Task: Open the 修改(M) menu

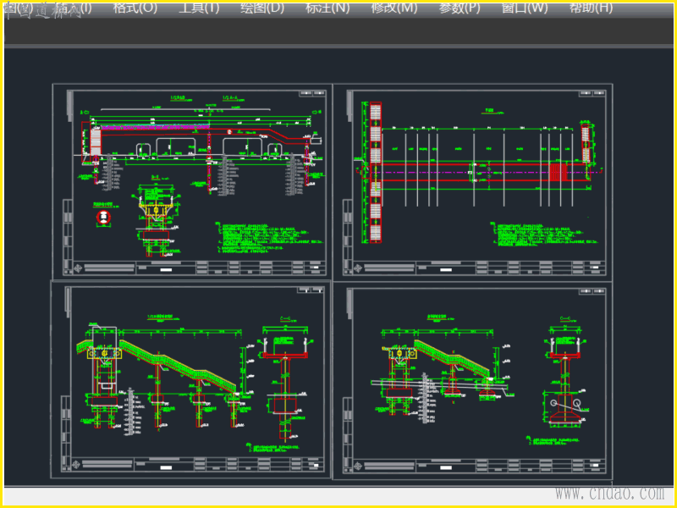Action: pyautogui.click(x=394, y=8)
